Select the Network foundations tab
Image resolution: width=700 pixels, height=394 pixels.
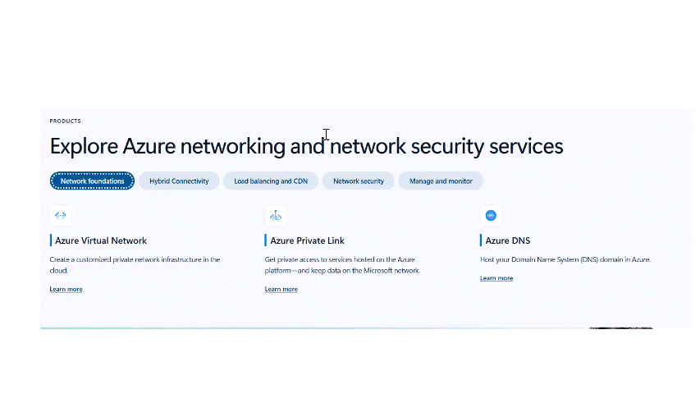point(92,181)
